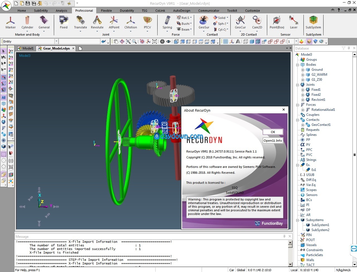
Task: Expand the RevJoint1 node
Action: (x=303, y=100)
